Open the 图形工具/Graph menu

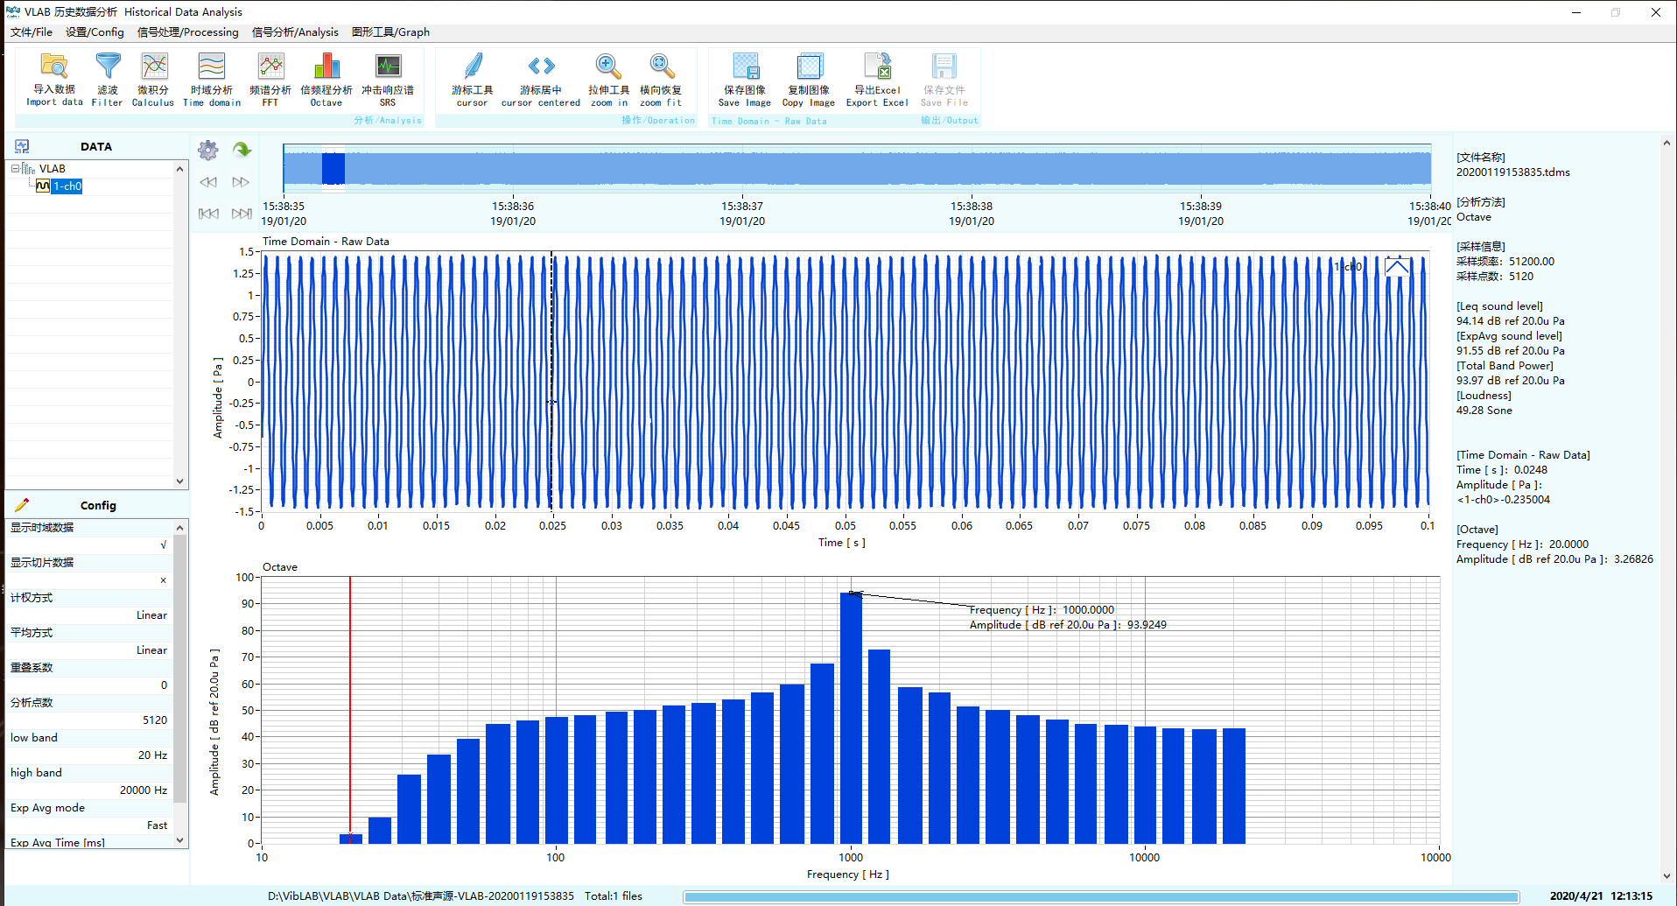pos(389,32)
